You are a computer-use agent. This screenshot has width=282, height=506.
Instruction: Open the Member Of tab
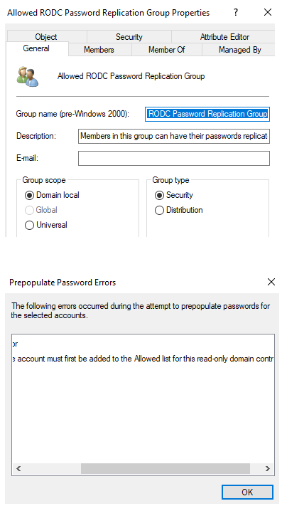[x=166, y=50]
